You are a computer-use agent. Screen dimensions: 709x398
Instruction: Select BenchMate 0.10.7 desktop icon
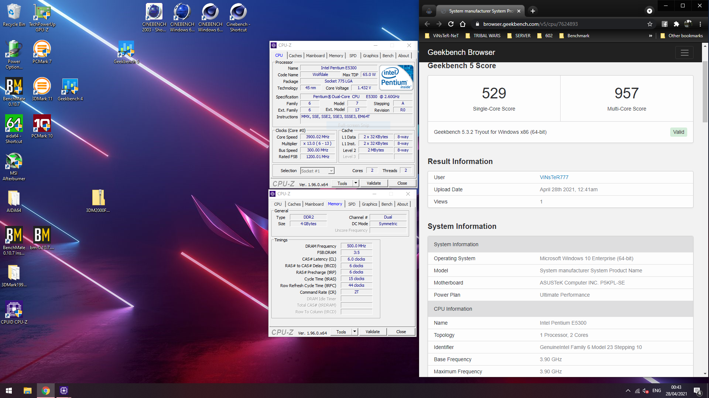(x=14, y=92)
